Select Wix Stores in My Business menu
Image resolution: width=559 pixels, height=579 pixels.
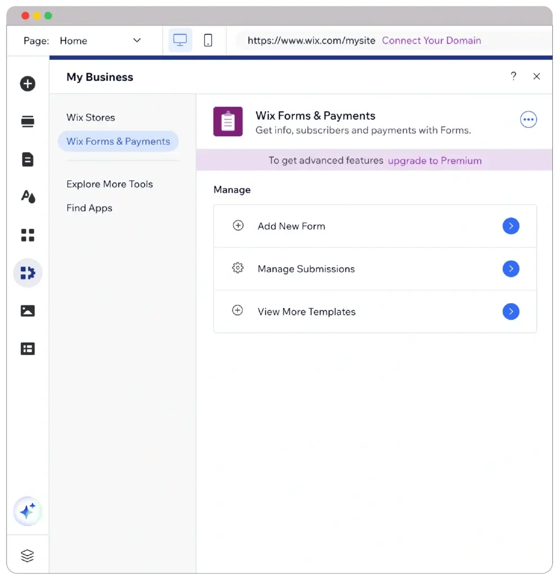coord(90,118)
